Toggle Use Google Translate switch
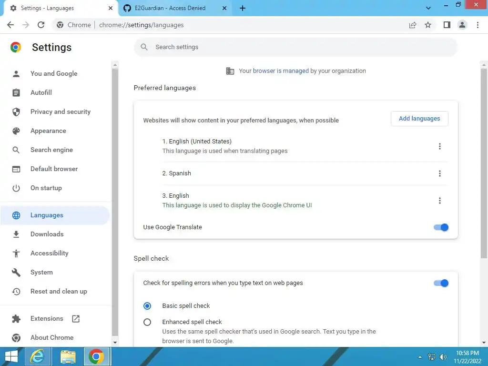 pos(441,227)
